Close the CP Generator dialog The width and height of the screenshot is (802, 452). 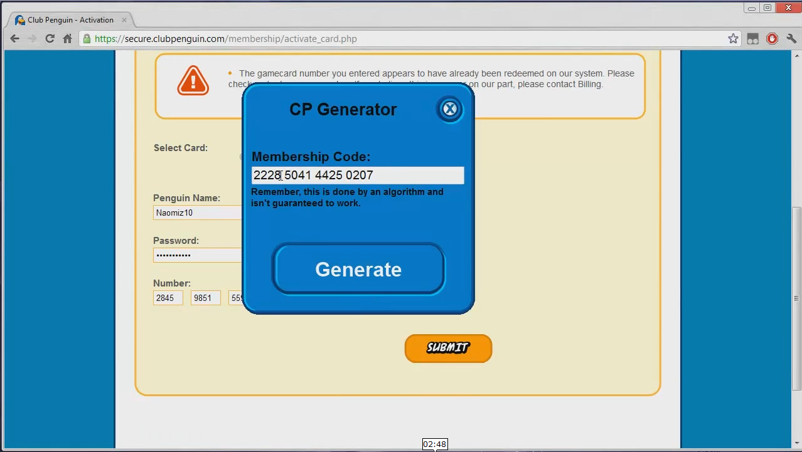pos(450,109)
